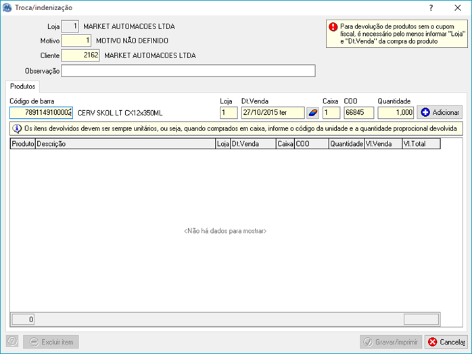Focus the Código de barra field
The height and width of the screenshot is (354, 472).
tap(41, 113)
